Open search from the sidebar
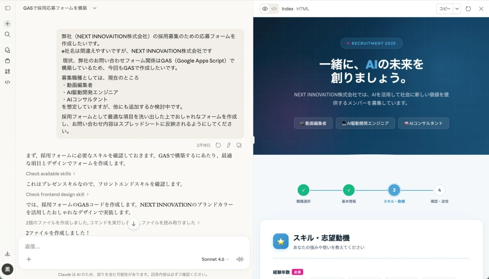Screen dimensions: 489x279 coord(7,34)
